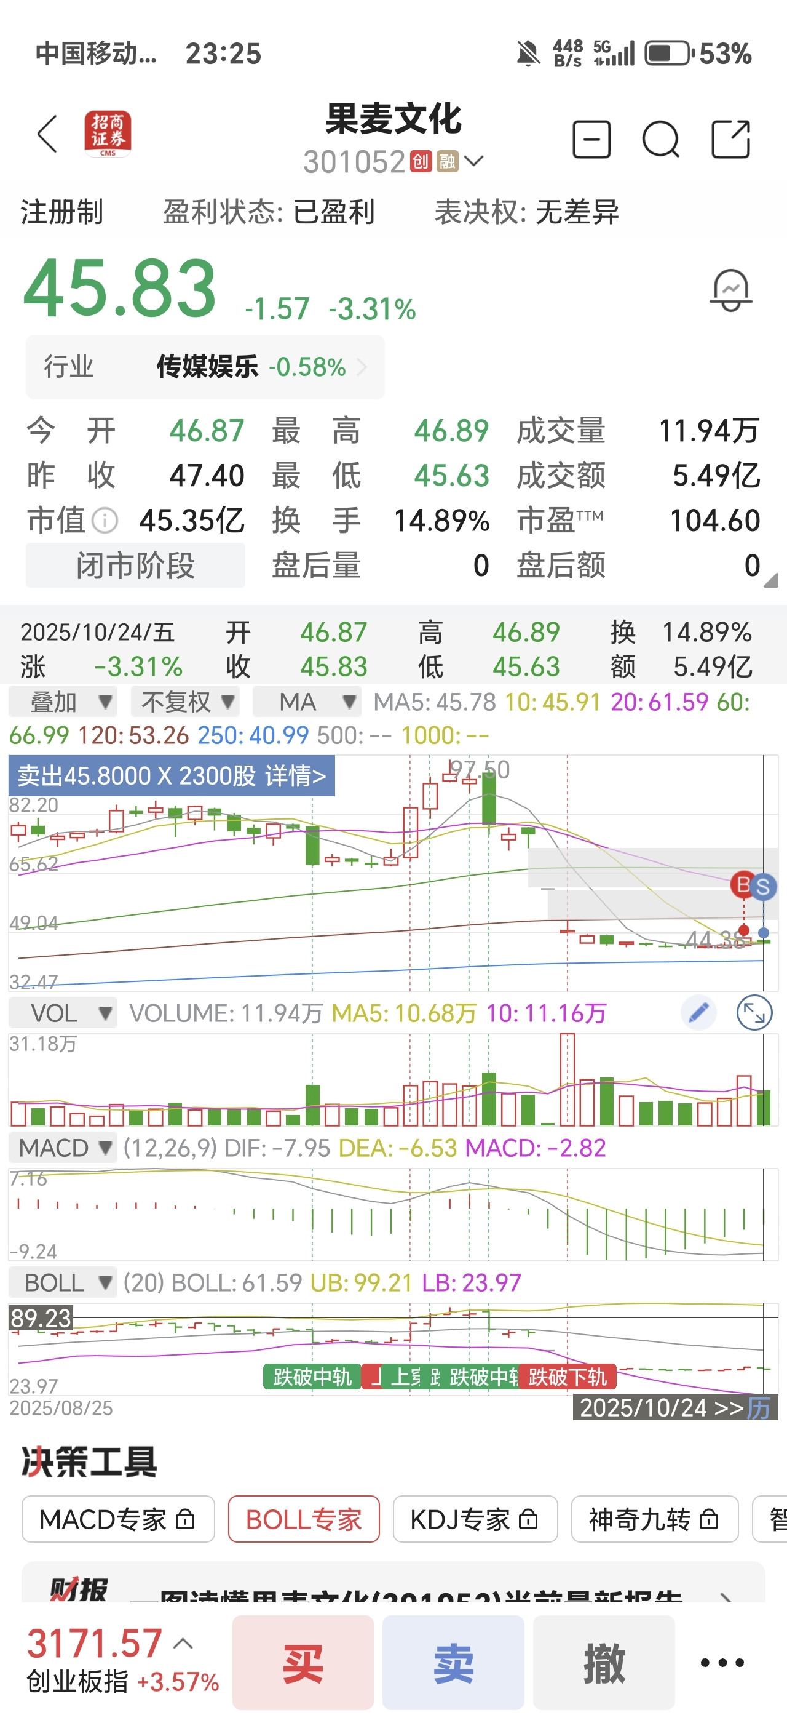The height and width of the screenshot is (1723, 787).
Task: Tap the 5G signal status icon
Action: coord(614,54)
